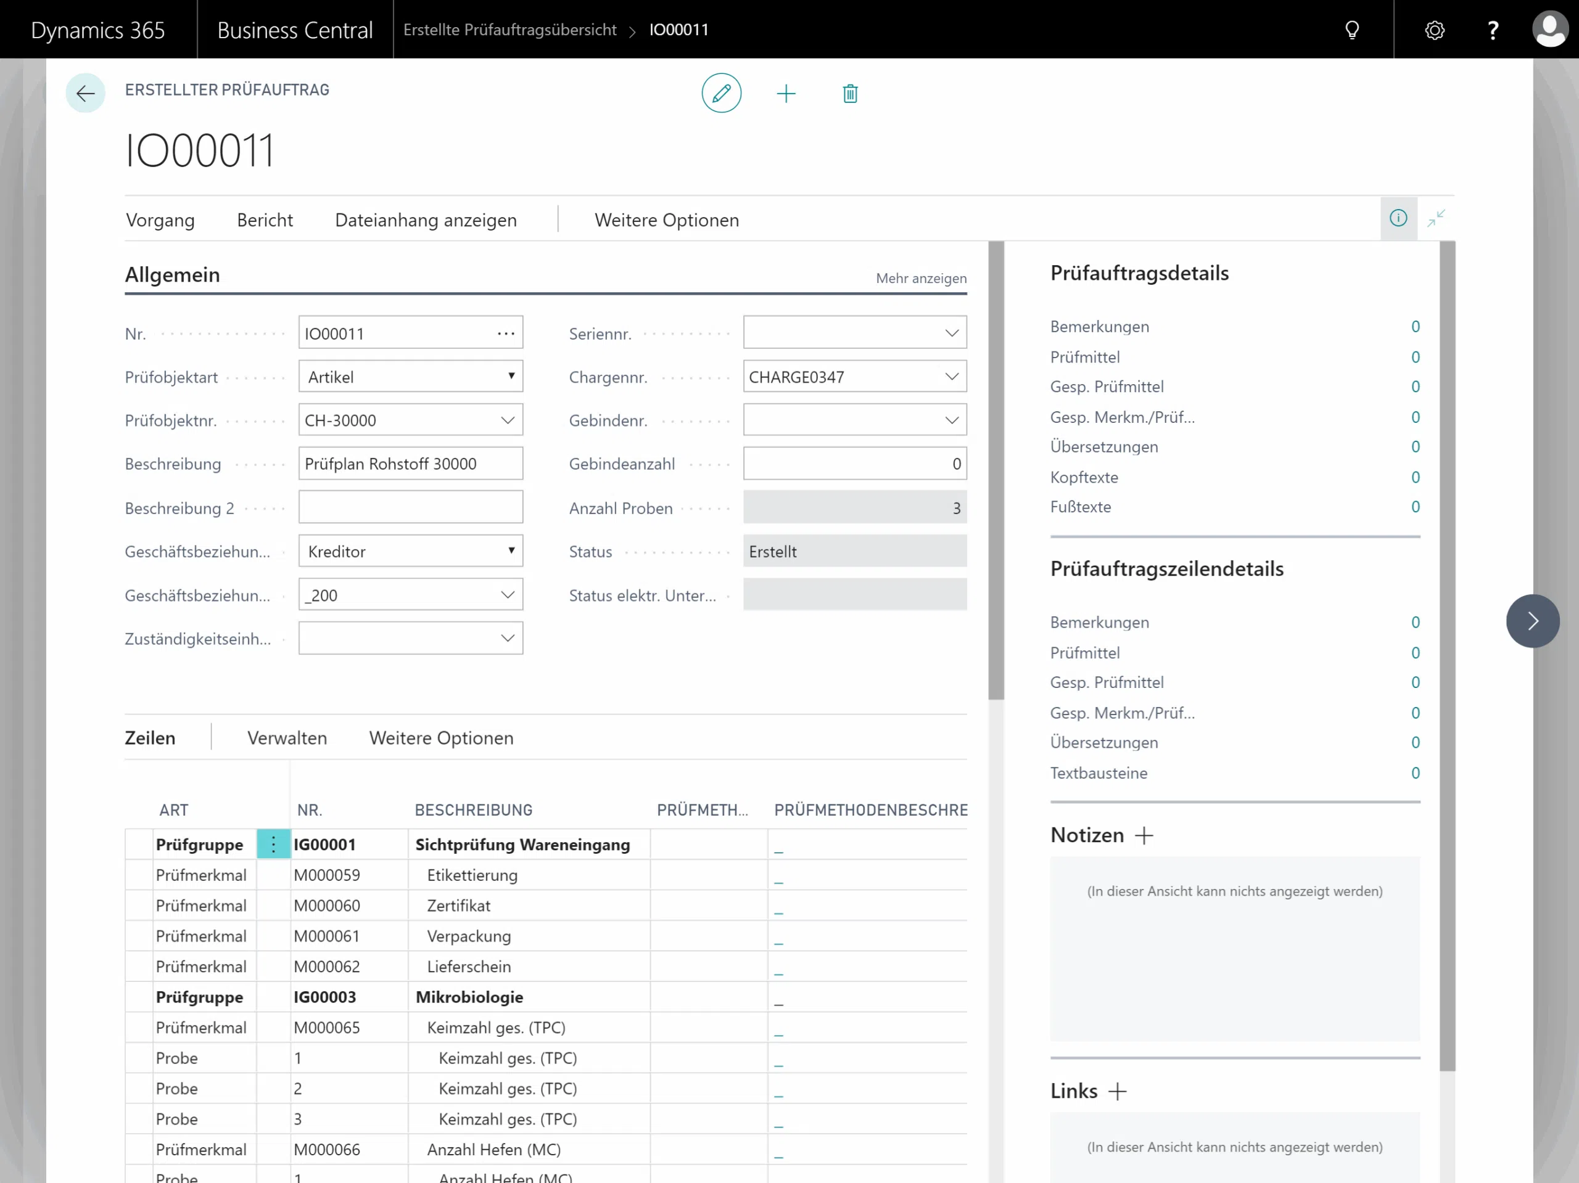Click the FactBox pane scrollbar
Viewport: 1579px width, 1183px height.
(1447, 657)
